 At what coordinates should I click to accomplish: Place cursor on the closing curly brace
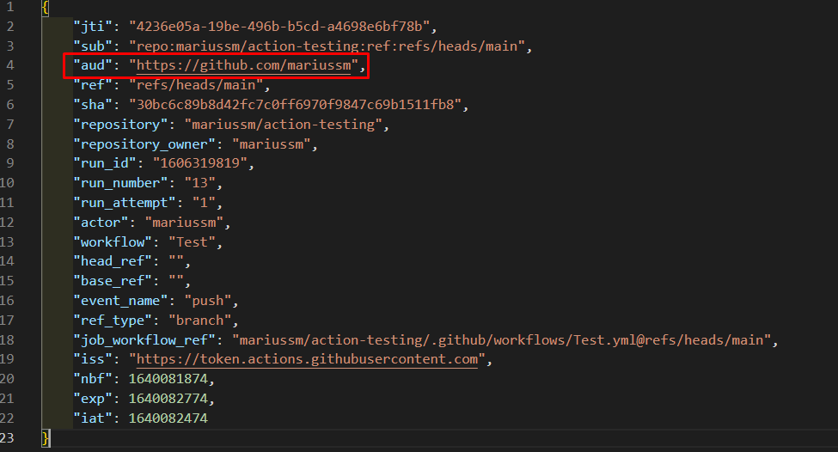pos(46,438)
